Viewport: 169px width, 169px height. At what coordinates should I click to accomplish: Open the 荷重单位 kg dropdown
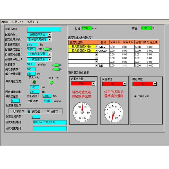(x=124, y=84)
